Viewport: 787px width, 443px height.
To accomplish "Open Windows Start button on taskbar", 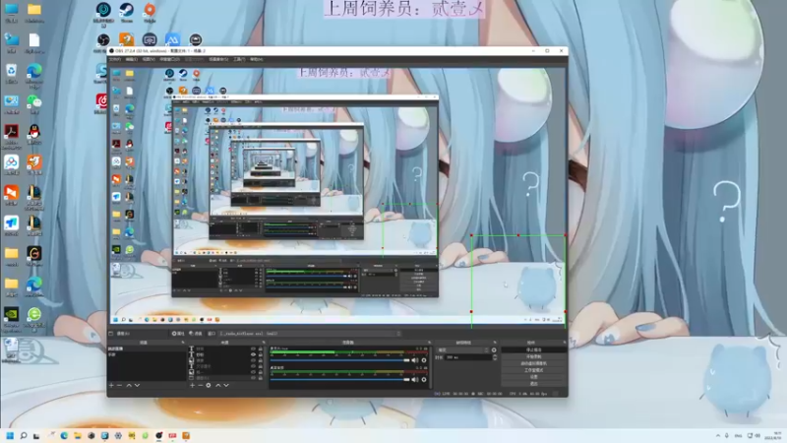I will tap(10, 435).
